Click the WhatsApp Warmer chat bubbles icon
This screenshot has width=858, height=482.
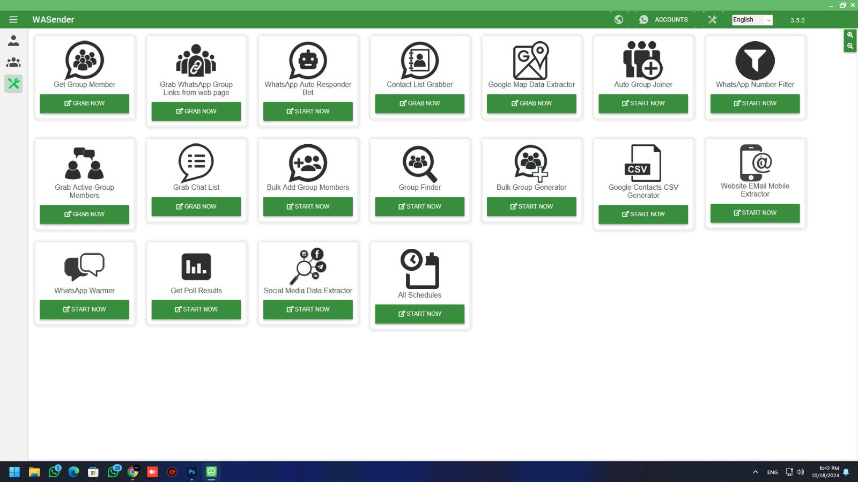[85, 266]
